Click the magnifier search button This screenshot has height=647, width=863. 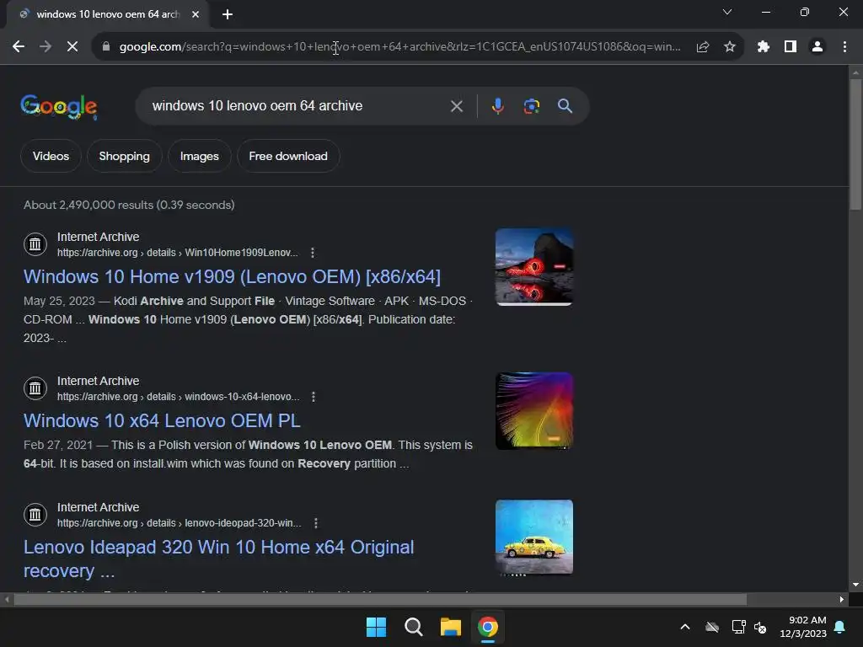[x=565, y=106]
